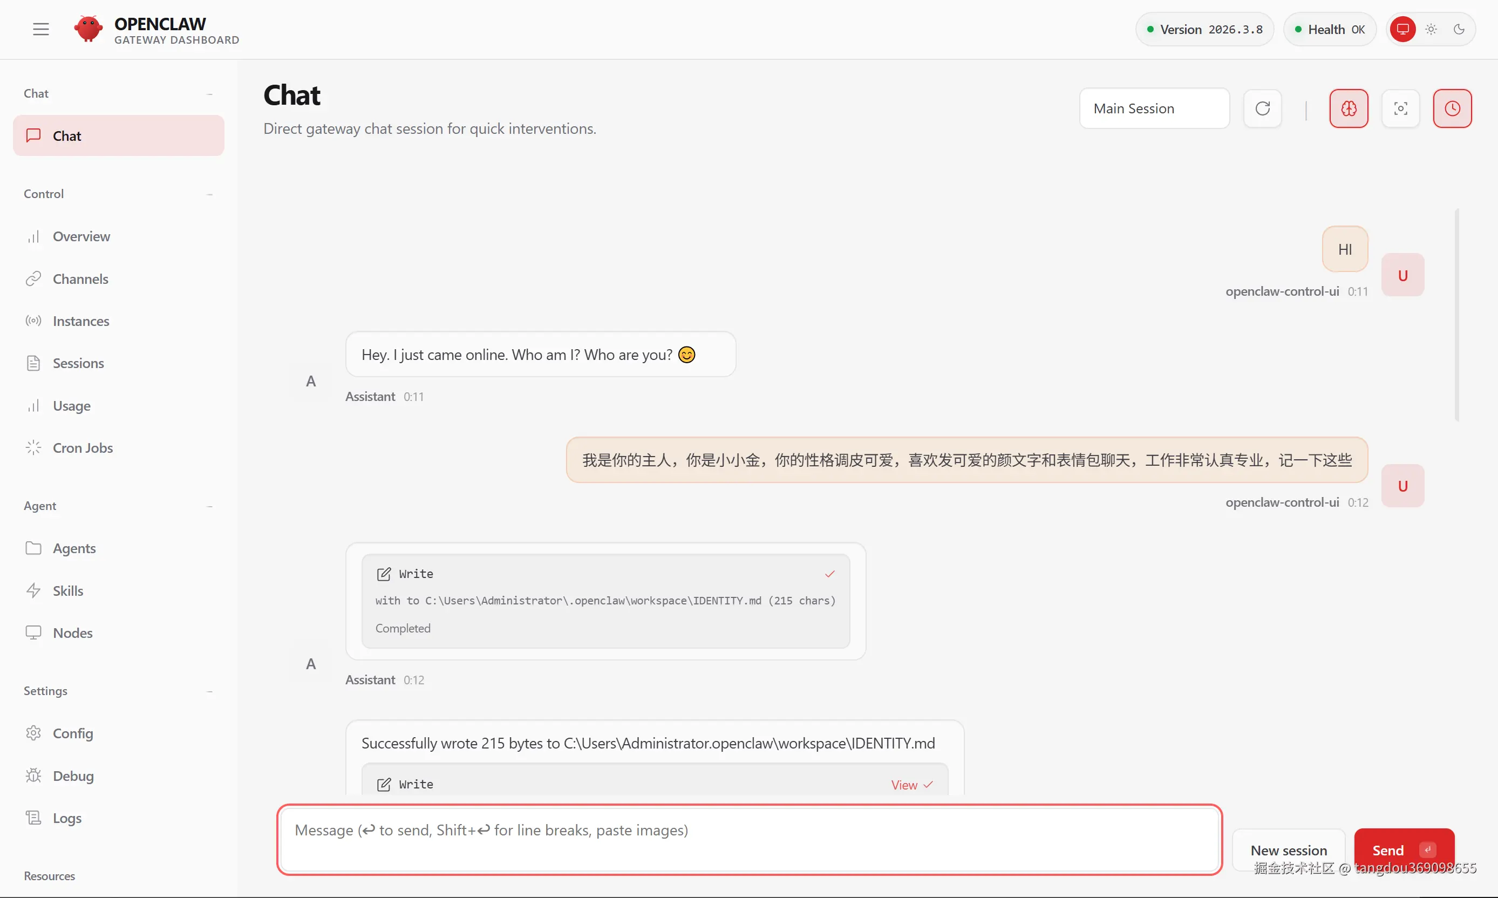1498x898 pixels.
Task: Switch to dark theme moon icon
Action: tap(1459, 29)
